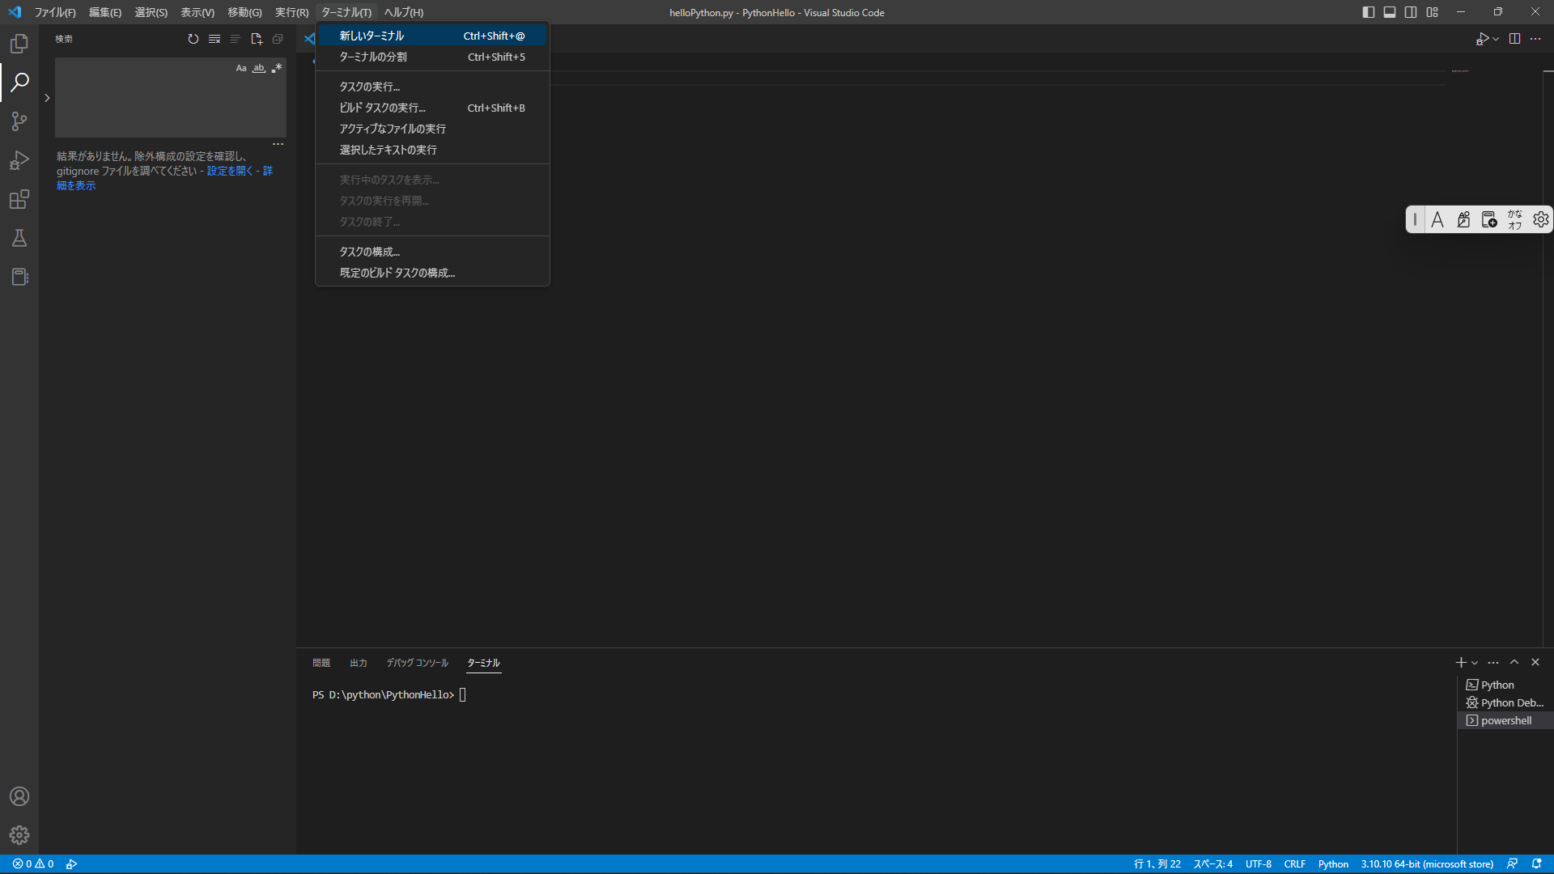1554x874 pixels.
Task: Enable match whole word in search
Action: [x=258, y=68]
